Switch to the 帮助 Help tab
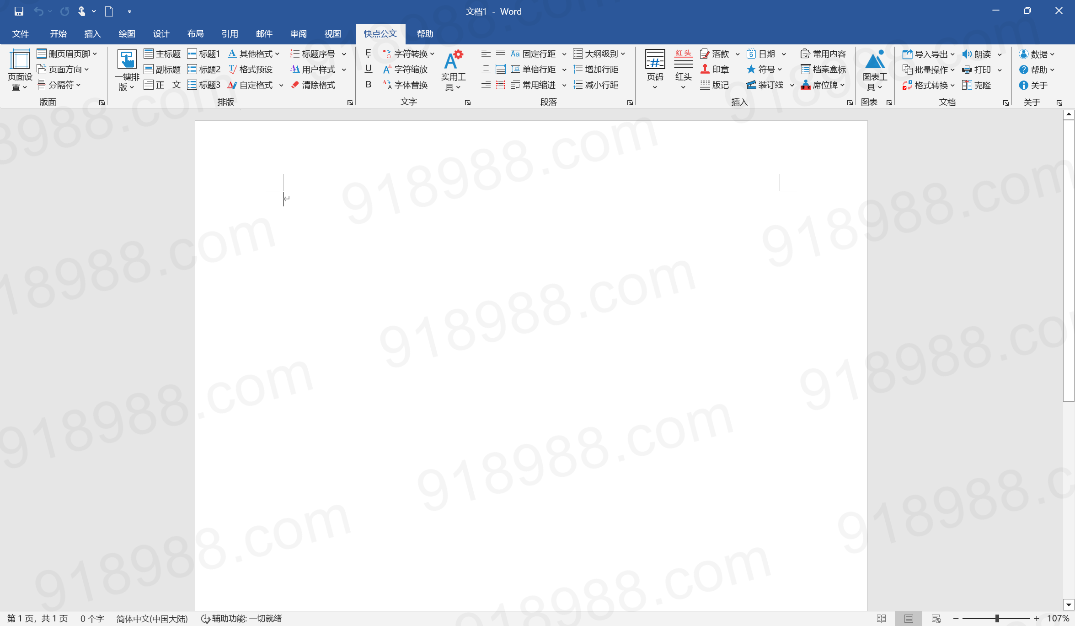Image resolution: width=1075 pixels, height=626 pixels. click(425, 34)
